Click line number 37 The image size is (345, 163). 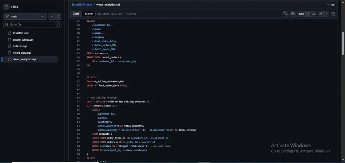point(78,21)
